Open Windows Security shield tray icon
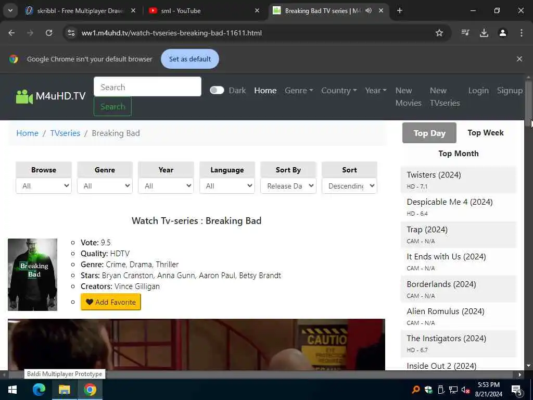Image resolution: width=533 pixels, height=400 pixels. click(x=428, y=390)
